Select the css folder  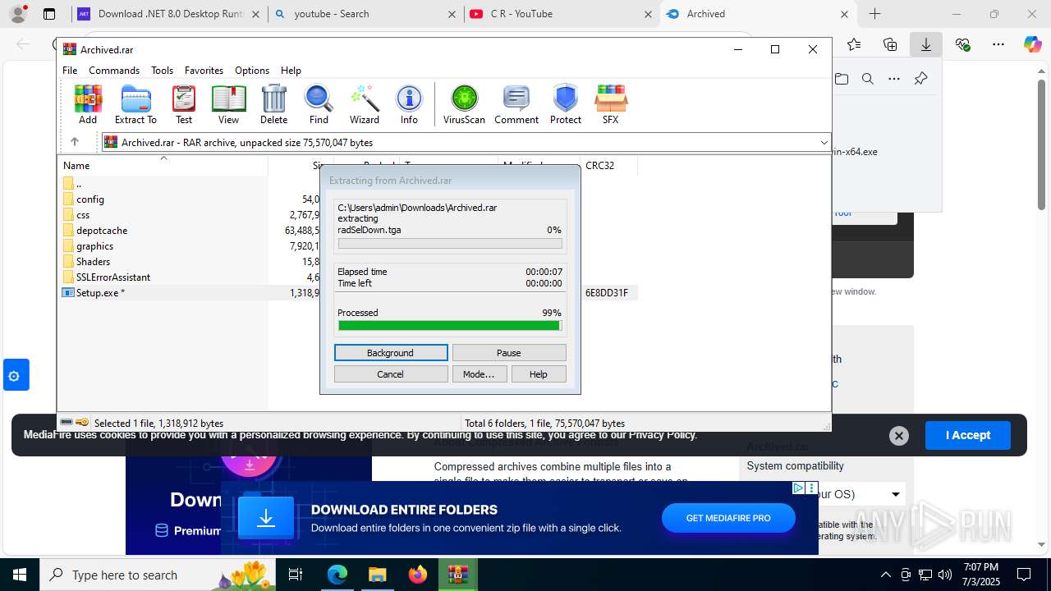pos(83,215)
